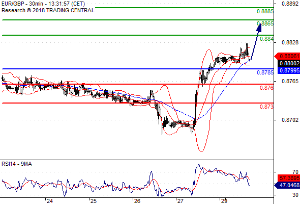
Task: Click date label 29 on time axis
Action: point(224,201)
